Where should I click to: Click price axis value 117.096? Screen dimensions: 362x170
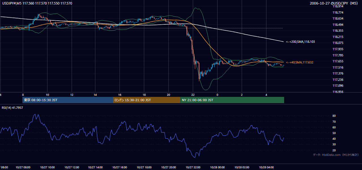pyautogui.click(x=337, y=86)
